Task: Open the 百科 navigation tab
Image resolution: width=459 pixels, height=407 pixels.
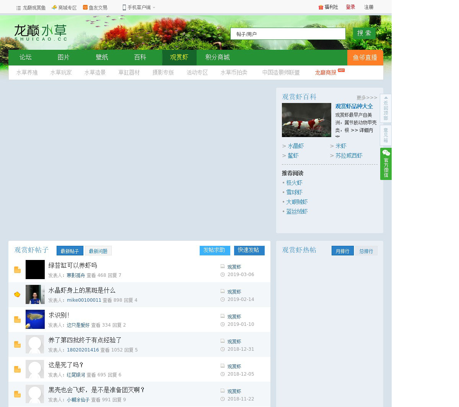Action: (x=140, y=57)
